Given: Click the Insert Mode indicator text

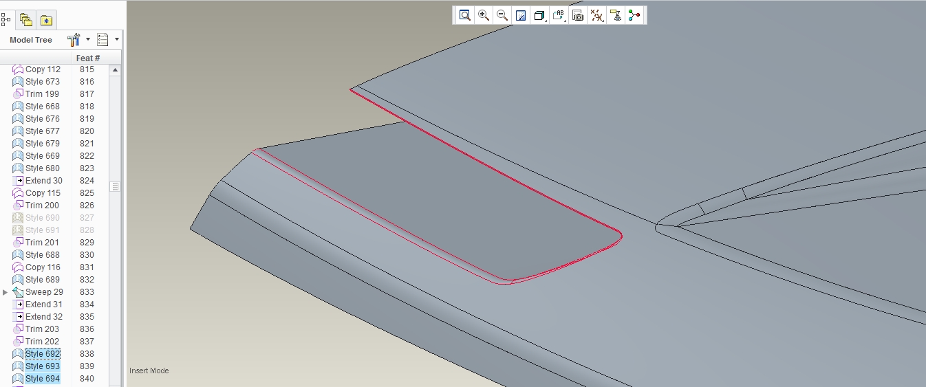Looking at the screenshot, I should tap(149, 371).
